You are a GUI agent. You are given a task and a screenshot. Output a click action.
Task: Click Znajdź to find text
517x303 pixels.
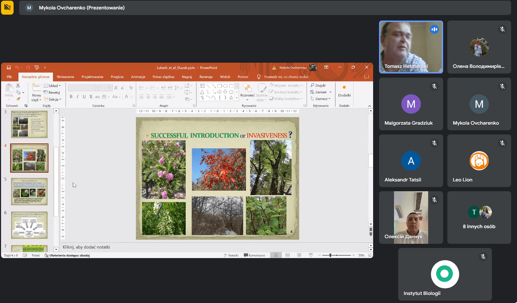318,85
